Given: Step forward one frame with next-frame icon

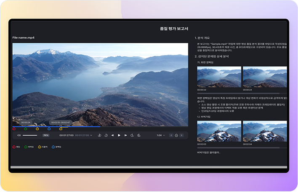Looking at the screenshot, I should 125,135.
